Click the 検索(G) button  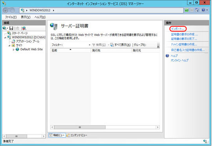[99, 45]
